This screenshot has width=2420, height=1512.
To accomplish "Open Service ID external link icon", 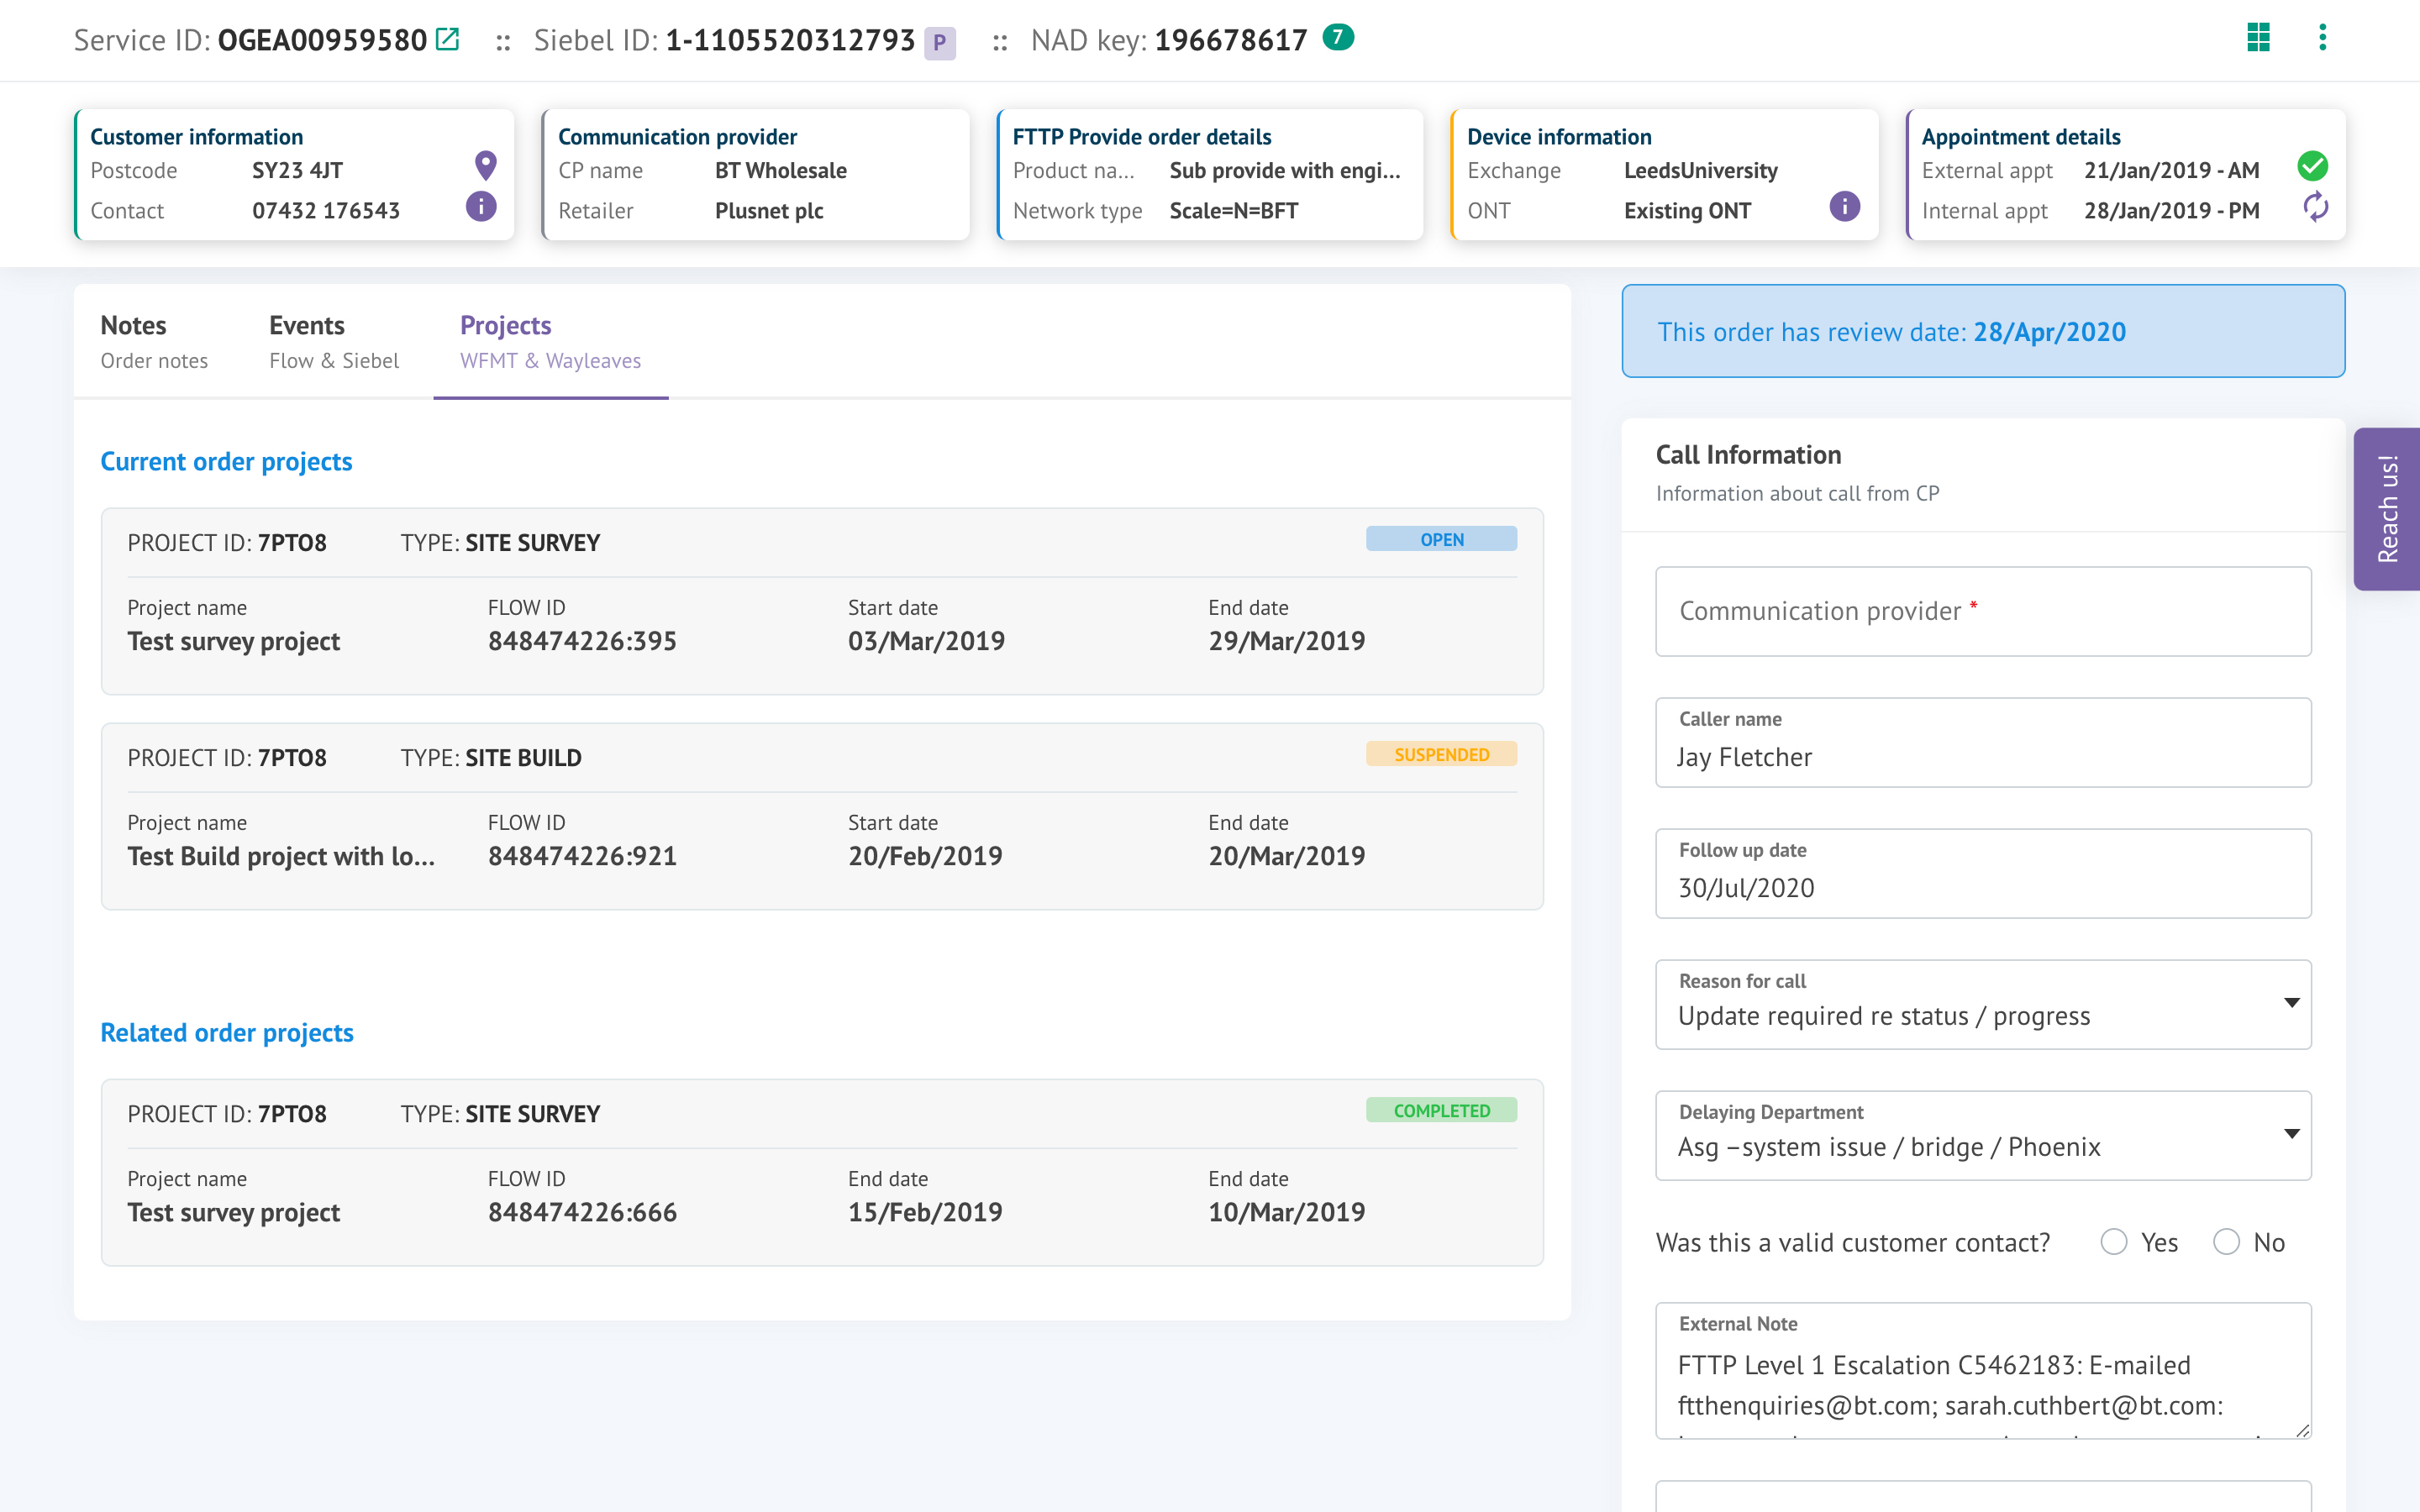I will coord(448,40).
